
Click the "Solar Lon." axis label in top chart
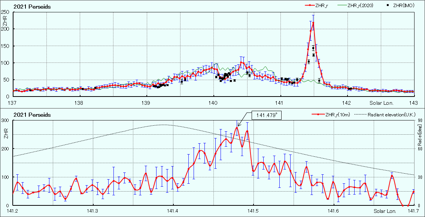pos(382,103)
